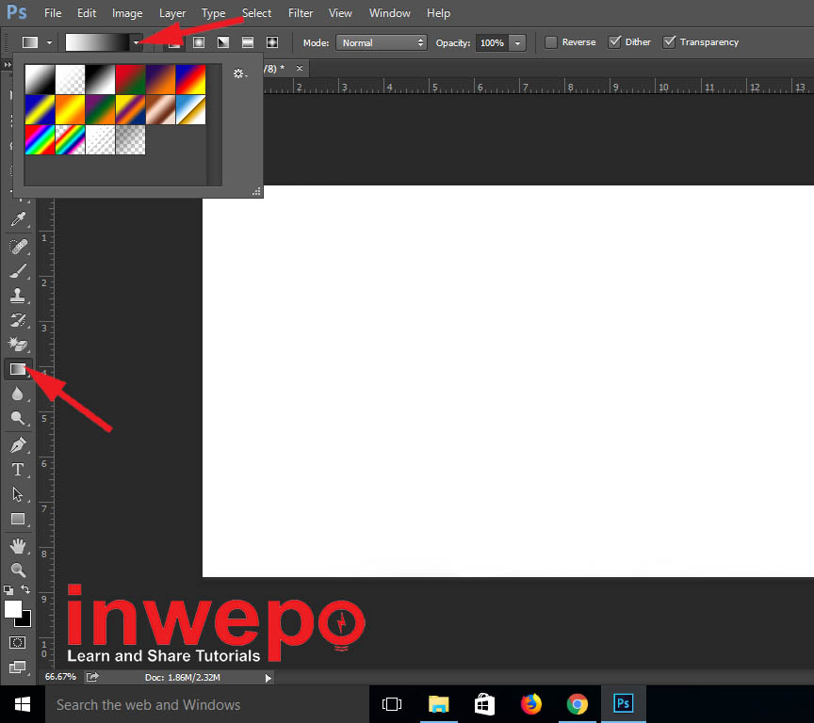Activate the Gradient tool in toolbar
Viewport: 814px width, 723px height.
[18, 369]
